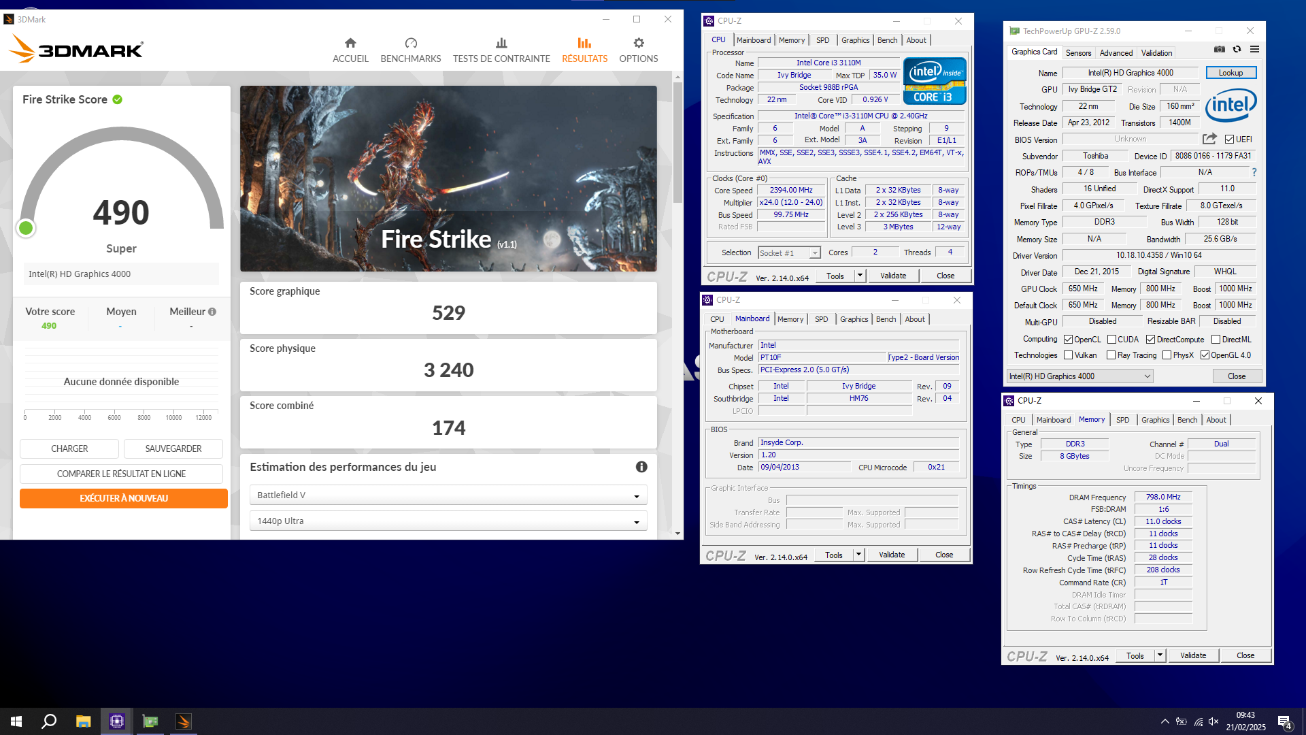Open Tools dropdown arrow in CPU-Z CPU window
The width and height of the screenshot is (1306, 735).
click(x=860, y=276)
